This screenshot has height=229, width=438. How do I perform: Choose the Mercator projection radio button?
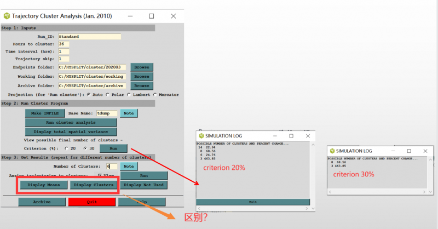coord(155,95)
